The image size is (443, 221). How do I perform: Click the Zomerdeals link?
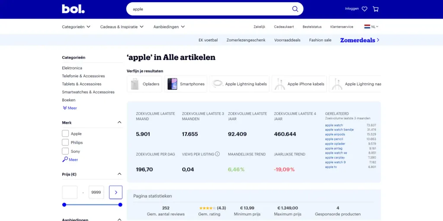click(358, 40)
